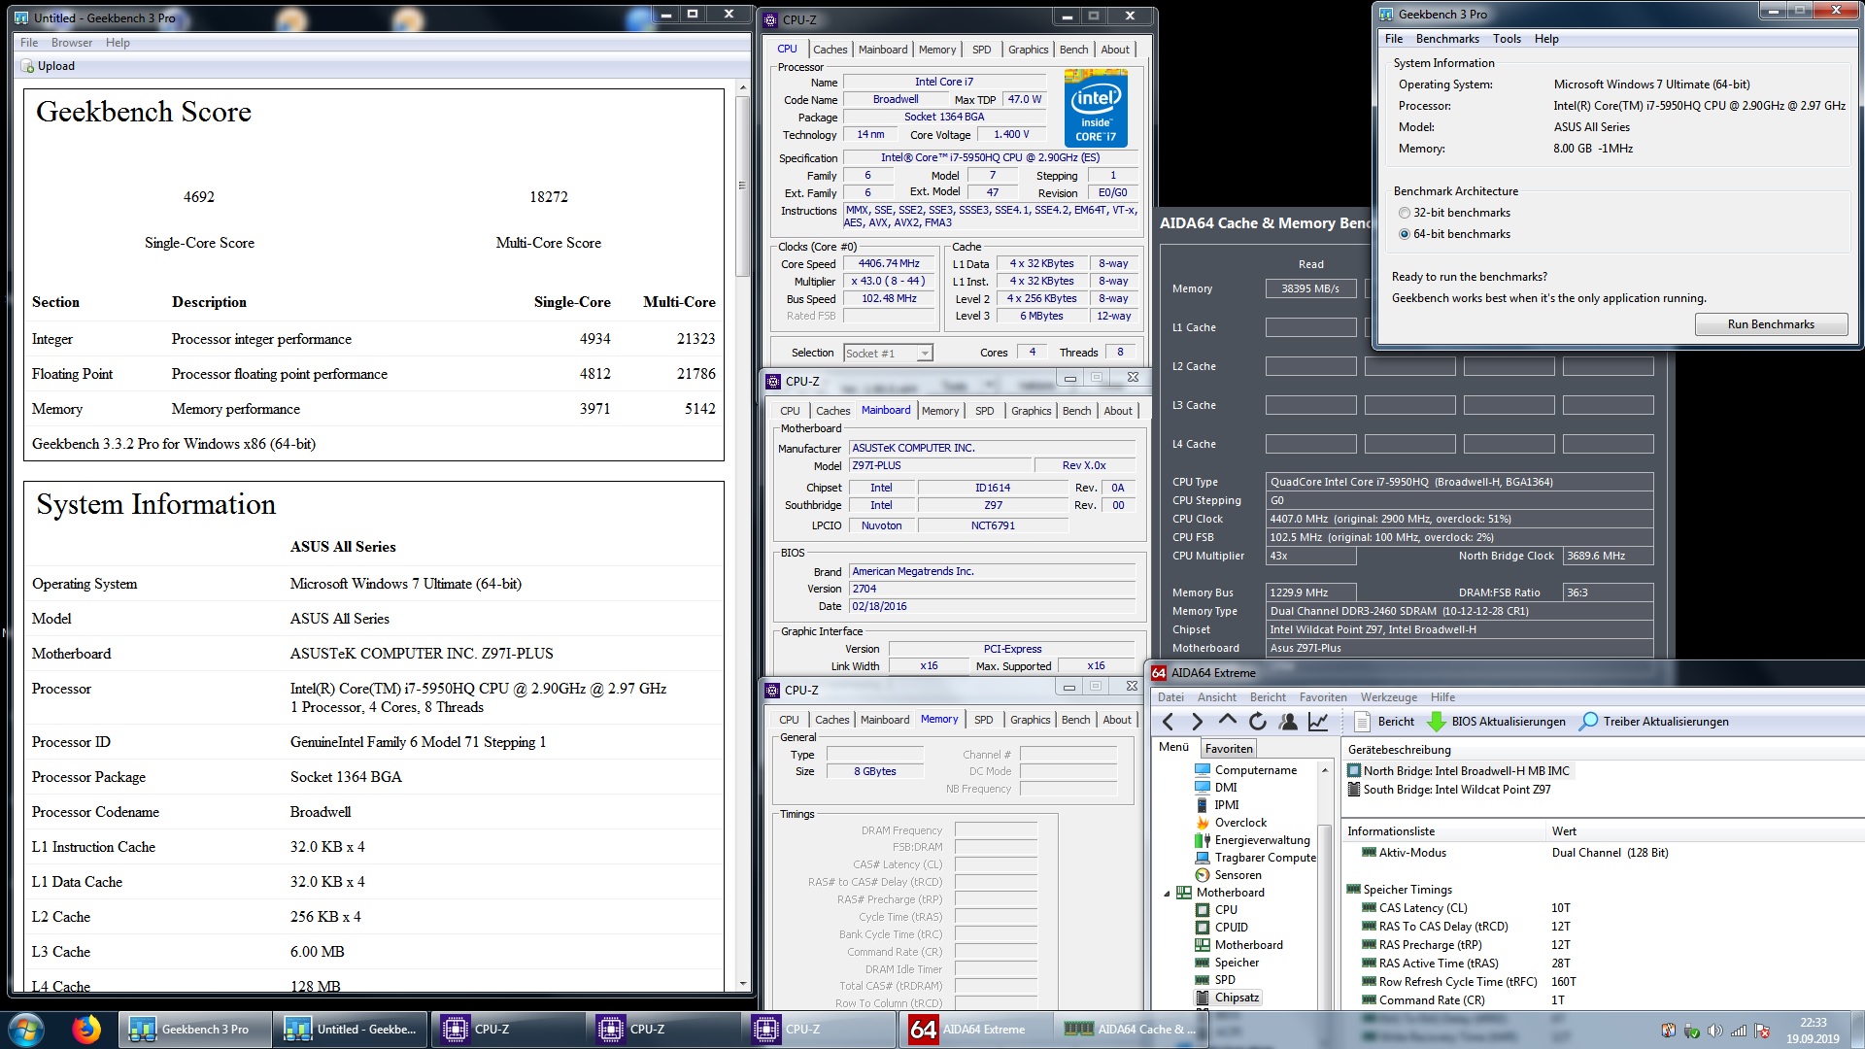Open Browser menu in Geekbench results window
The height and width of the screenshot is (1049, 1865).
(x=72, y=43)
